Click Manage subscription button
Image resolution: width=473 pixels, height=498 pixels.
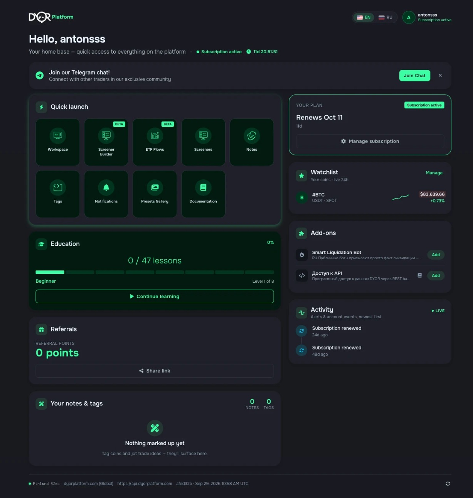[x=370, y=141]
